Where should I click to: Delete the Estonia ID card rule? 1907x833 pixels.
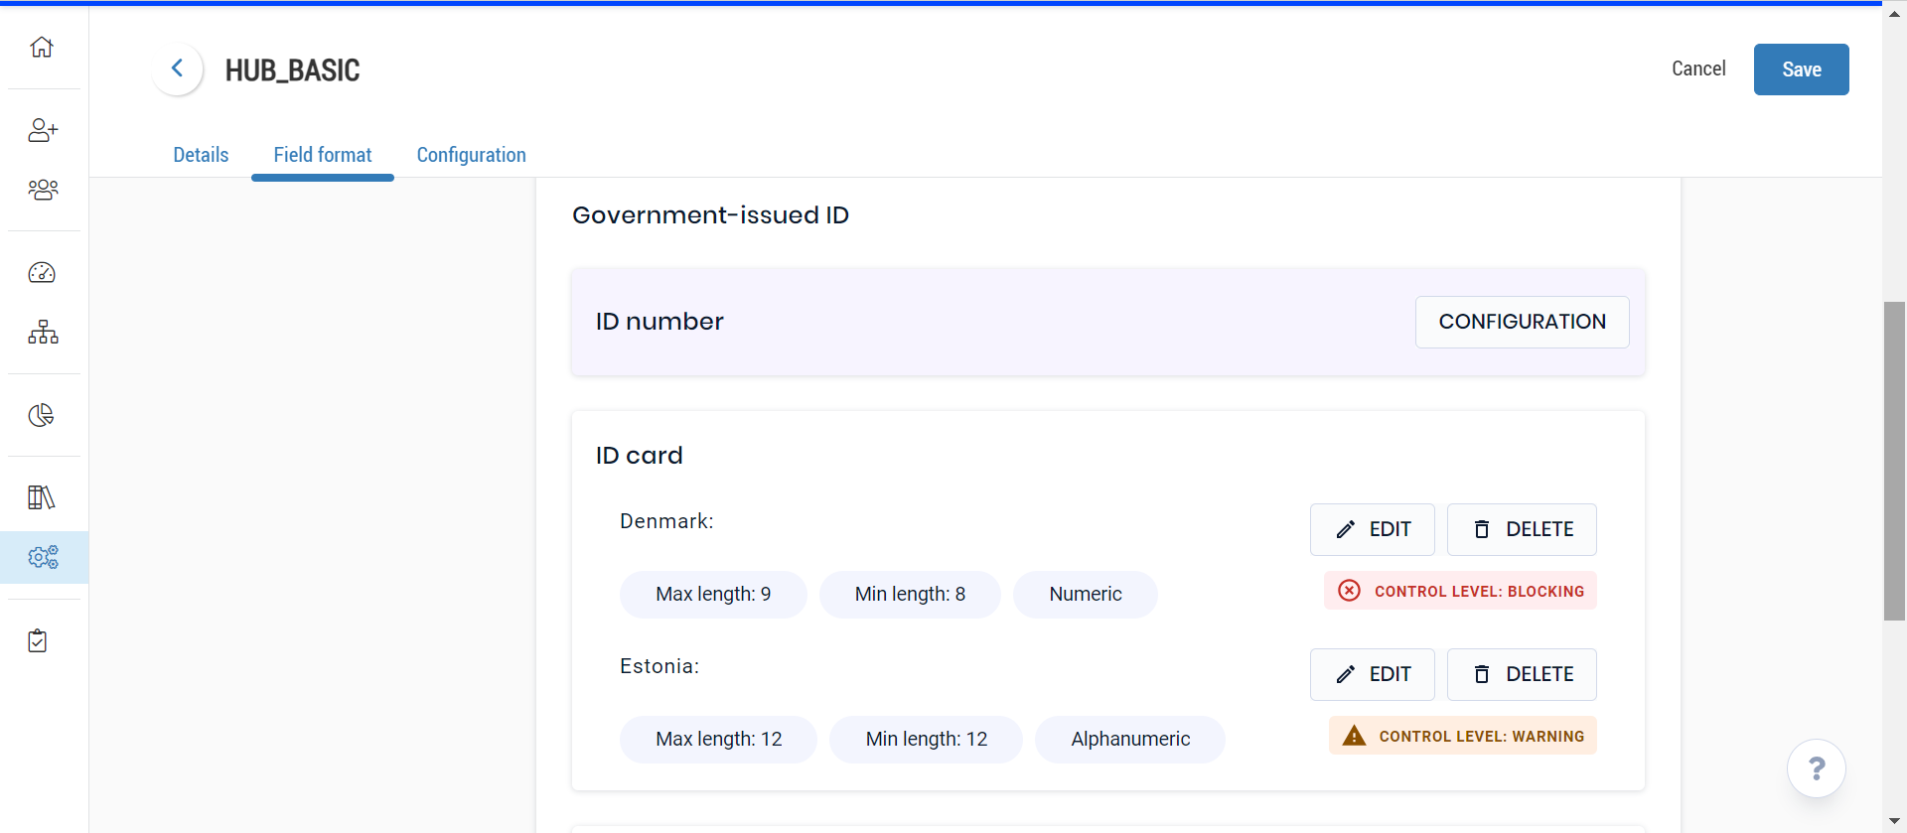1522,674
